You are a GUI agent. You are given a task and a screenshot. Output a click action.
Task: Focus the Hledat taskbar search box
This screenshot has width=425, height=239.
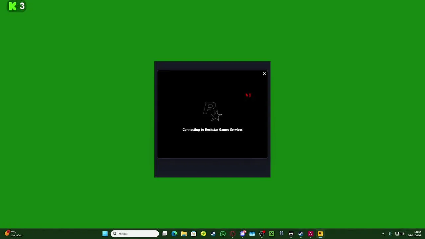pyautogui.click(x=135, y=234)
